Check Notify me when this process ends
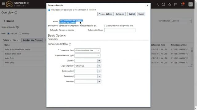The height and width of the screenshot is (110, 197). click(105, 26)
